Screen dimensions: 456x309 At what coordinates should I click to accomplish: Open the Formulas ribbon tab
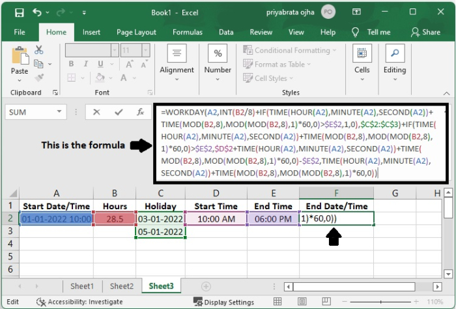(x=188, y=32)
